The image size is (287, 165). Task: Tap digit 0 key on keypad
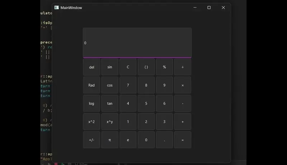[x=146, y=140]
